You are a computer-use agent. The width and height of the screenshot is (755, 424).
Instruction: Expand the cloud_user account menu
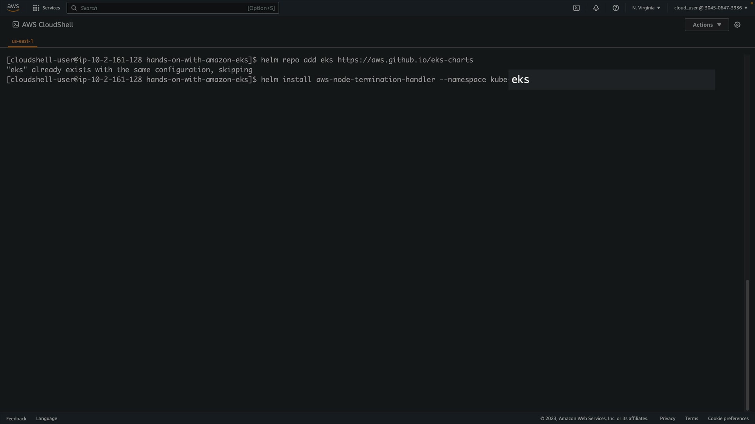(711, 8)
